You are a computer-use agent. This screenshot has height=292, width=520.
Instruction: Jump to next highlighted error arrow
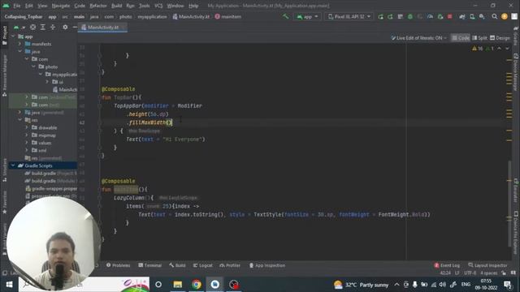(507, 49)
